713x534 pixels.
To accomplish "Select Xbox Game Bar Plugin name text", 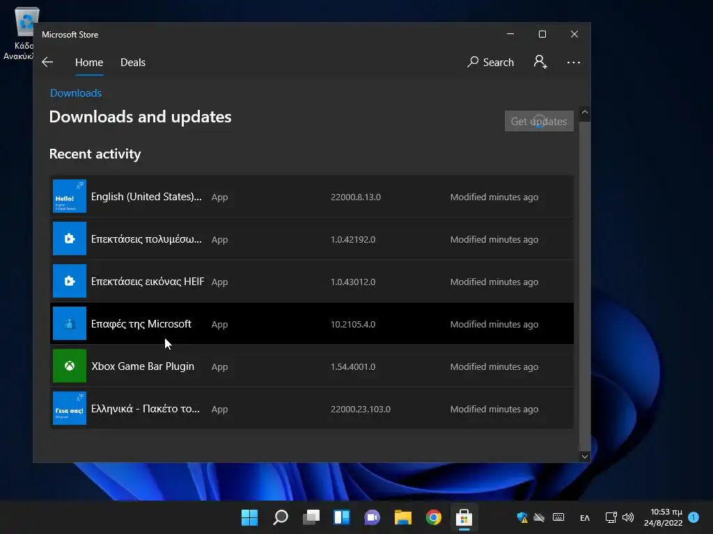I will pos(143,366).
